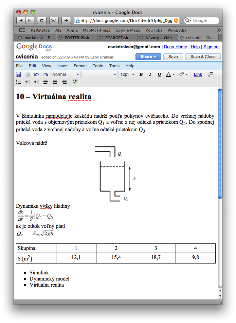Image resolution: width=236 pixels, height=323 pixels.
Task: Open the Table menu
Action: click(x=98, y=66)
